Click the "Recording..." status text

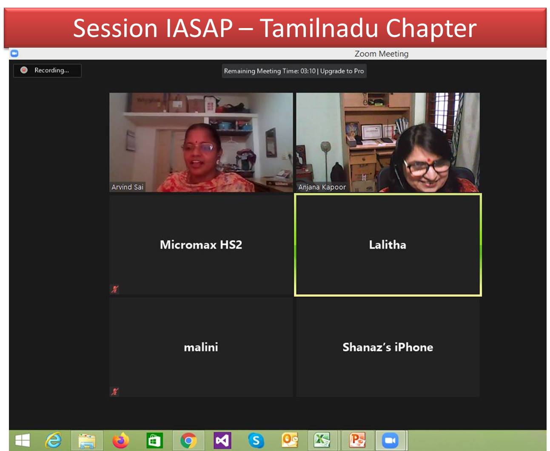pyautogui.click(x=51, y=70)
